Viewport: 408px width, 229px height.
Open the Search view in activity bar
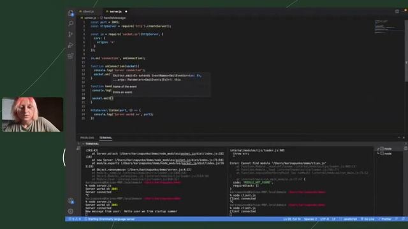coord(71,24)
